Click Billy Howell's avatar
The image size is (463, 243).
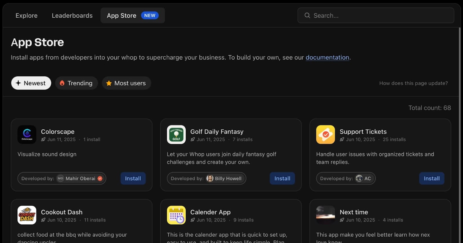[x=210, y=178]
